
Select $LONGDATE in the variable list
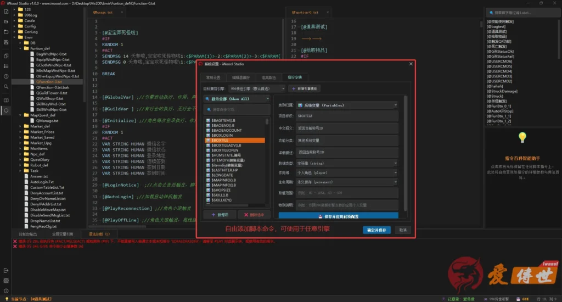[x=222, y=175]
